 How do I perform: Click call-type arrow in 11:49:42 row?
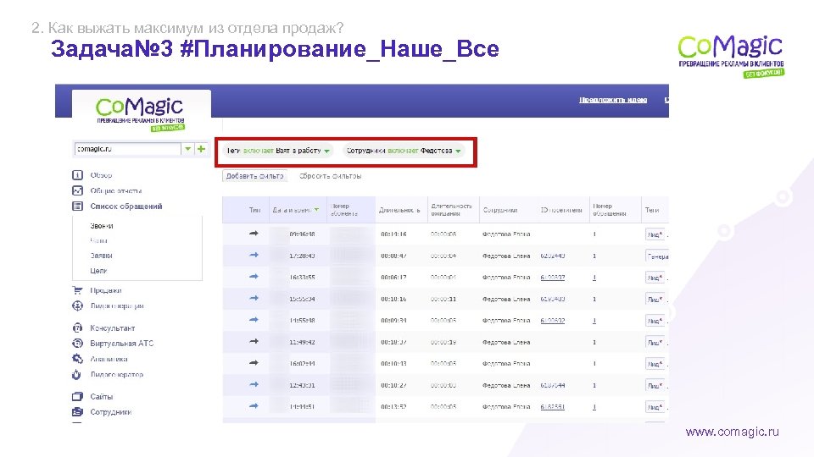[x=254, y=341]
